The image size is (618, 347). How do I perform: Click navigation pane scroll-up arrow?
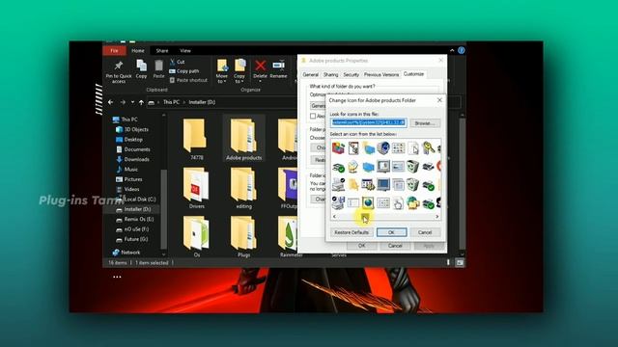[163, 116]
